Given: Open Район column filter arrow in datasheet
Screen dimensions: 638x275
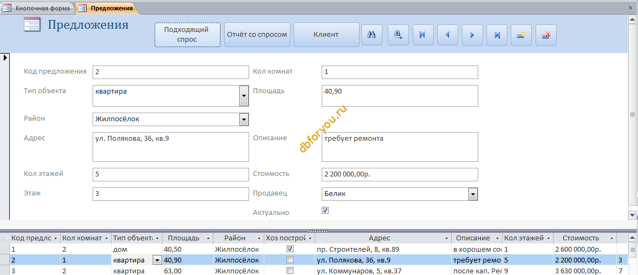Looking at the screenshot, I should (x=259, y=238).
